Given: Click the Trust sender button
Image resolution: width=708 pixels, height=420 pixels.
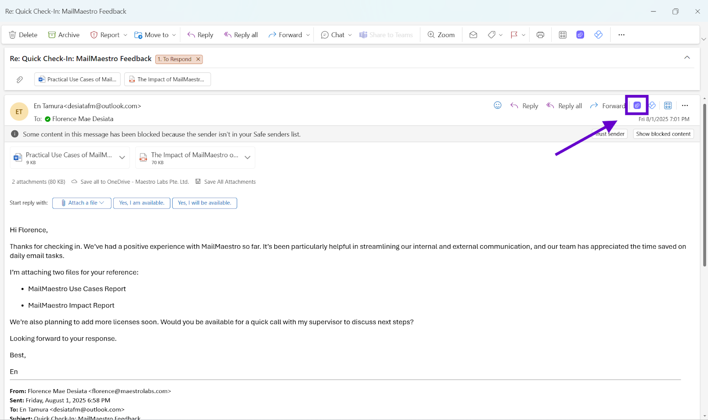Looking at the screenshot, I should [x=610, y=134].
